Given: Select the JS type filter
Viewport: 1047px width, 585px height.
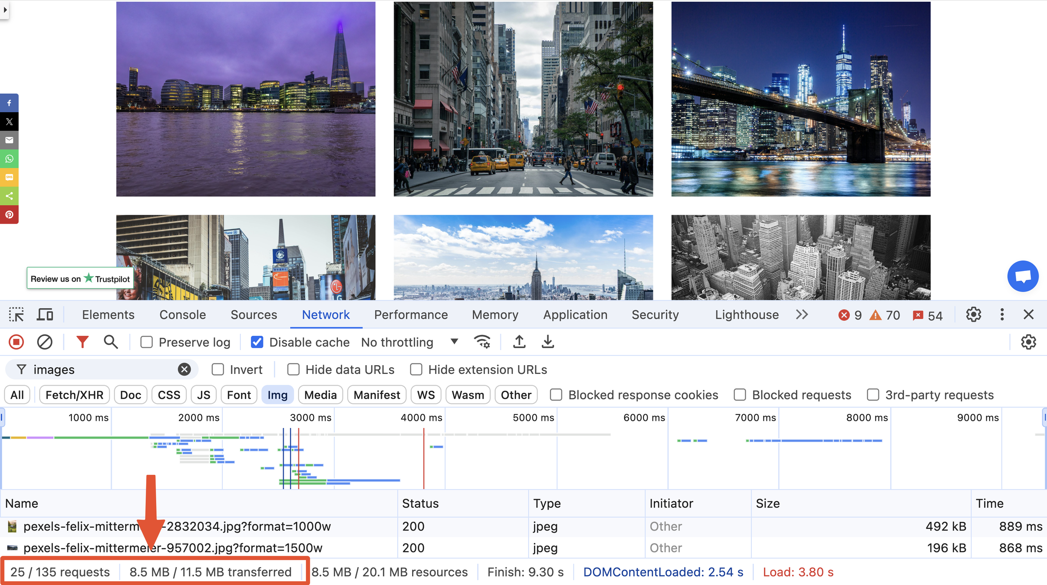Looking at the screenshot, I should point(204,395).
